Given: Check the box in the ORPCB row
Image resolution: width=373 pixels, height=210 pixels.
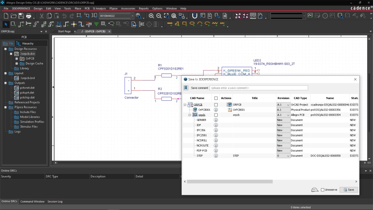Looking at the screenshot, I should tap(216, 105).
